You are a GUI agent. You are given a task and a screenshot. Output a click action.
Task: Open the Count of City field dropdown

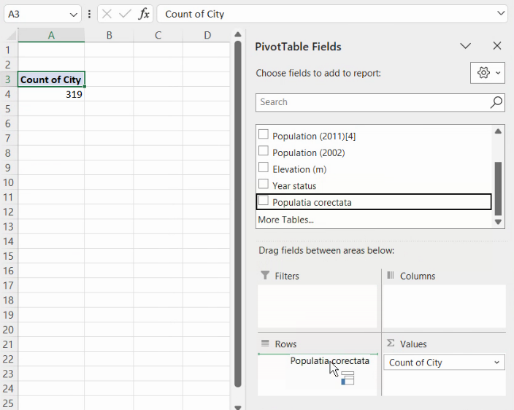(497, 363)
